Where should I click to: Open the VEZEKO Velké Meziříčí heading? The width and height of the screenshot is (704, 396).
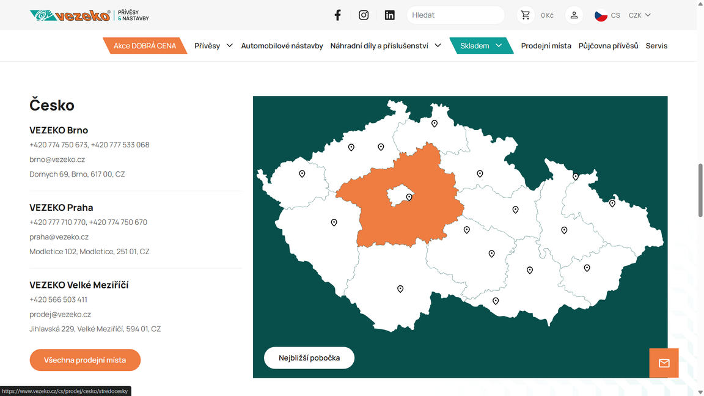(x=79, y=285)
